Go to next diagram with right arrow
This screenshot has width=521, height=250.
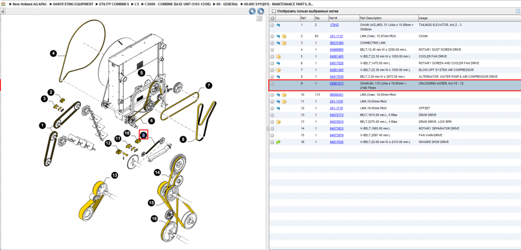(260, 11)
